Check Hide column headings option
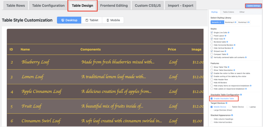Screen dimensions: 263x127 (x=212, y=119)
